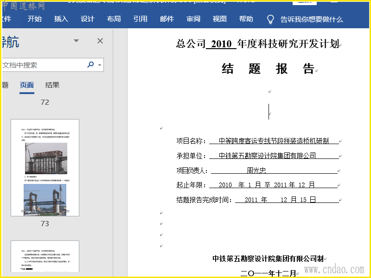This screenshot has width=371, height=278.
Task: Select the 视图 ribbon tab
Action: tap(219, 19)
